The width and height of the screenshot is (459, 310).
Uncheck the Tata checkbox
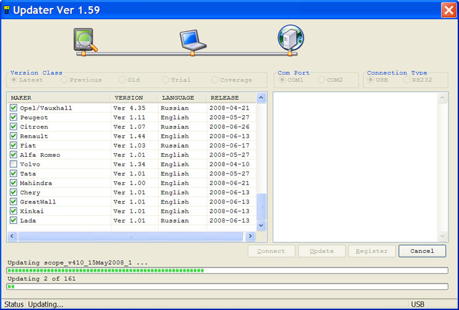click(x=14, y=173)
